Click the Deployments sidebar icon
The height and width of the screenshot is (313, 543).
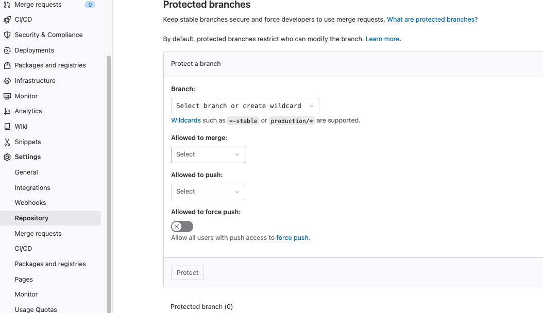click(9, 50)
